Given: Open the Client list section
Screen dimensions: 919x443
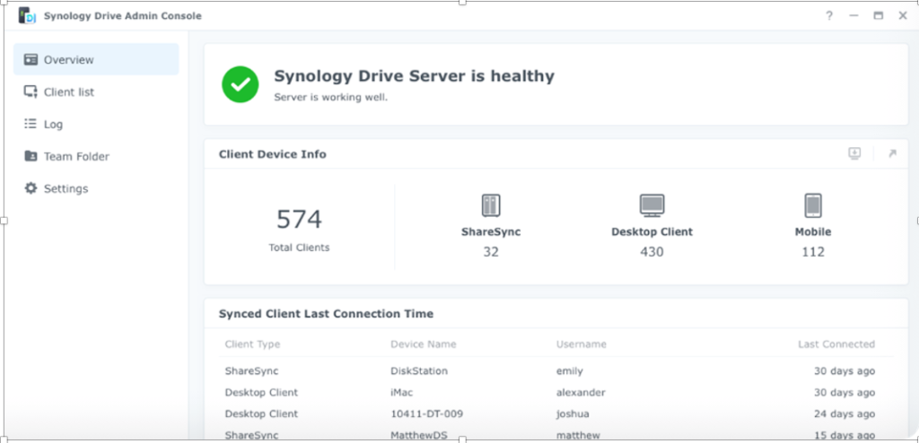Looking at the screenshot, I should point(96,92).
